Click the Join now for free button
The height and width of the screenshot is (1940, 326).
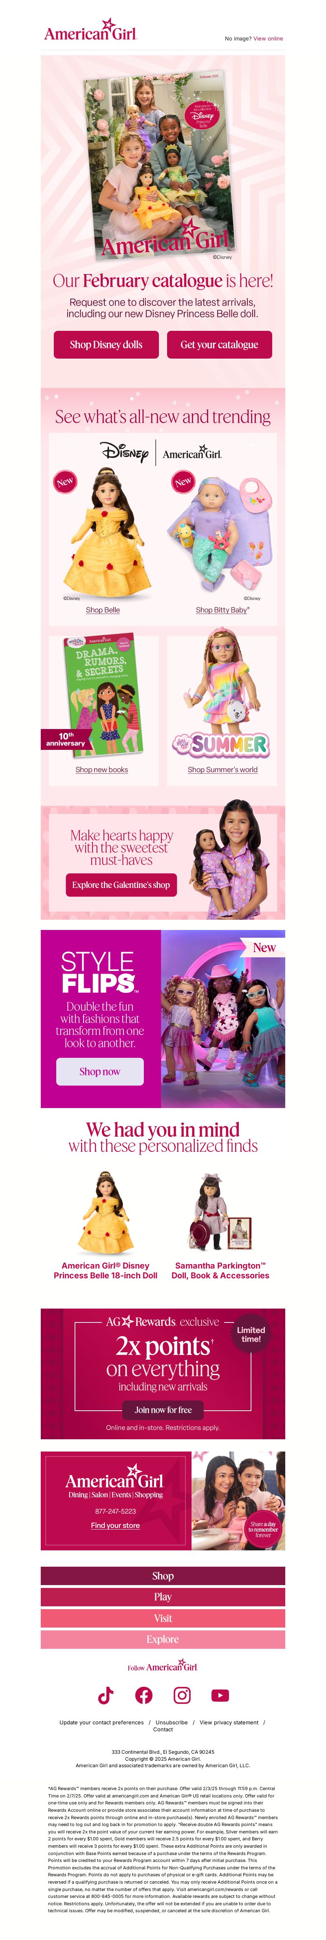(163, 1410)
